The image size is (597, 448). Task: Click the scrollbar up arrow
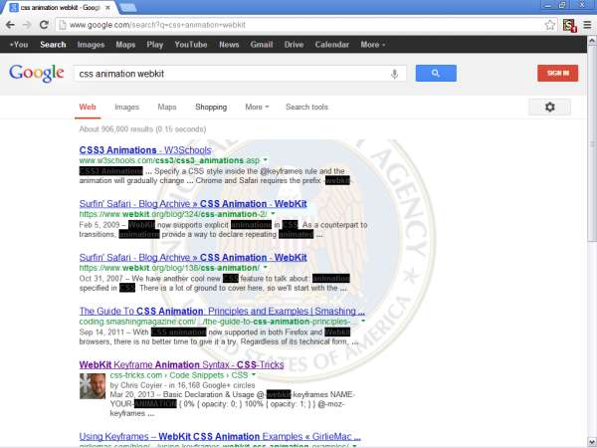click(x=592, y=40)
